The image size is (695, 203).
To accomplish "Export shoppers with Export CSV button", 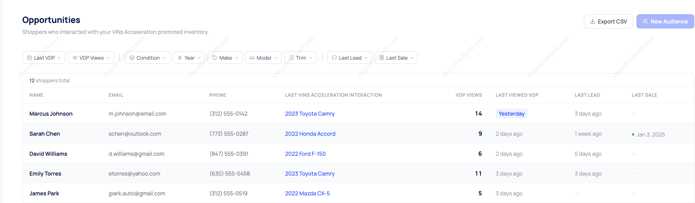I will (608, 21).
